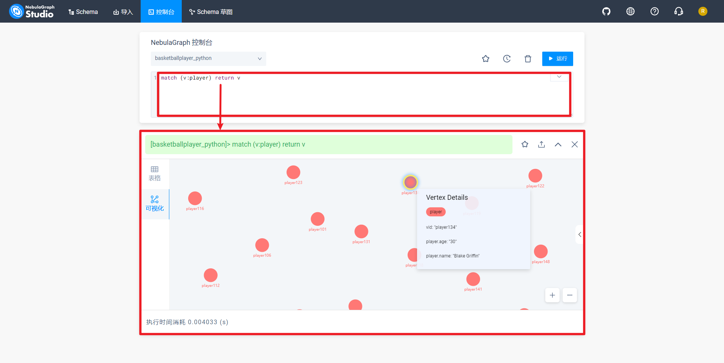The height and width of the screenshot is (363, 724).
Task: Run the query with 运行 button
Action: click(558, 58)
